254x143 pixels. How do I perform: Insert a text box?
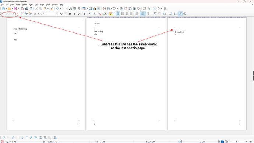99,8
